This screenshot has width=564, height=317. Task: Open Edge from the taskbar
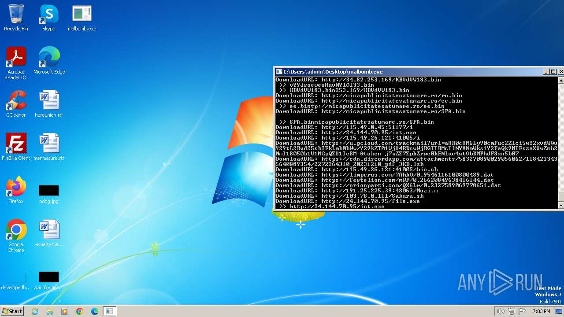(x=95, y=311)
